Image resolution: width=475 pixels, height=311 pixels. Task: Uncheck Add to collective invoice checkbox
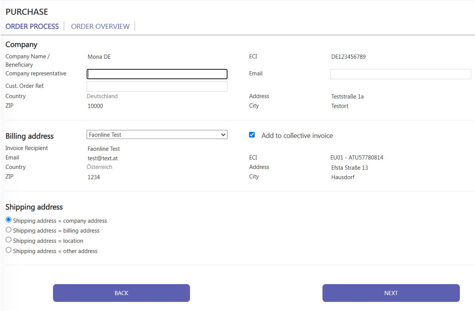pos(252,134)
